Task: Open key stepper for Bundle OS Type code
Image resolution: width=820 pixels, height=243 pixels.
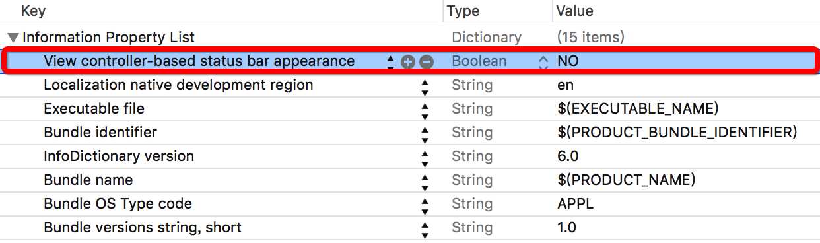Action: 425,205
